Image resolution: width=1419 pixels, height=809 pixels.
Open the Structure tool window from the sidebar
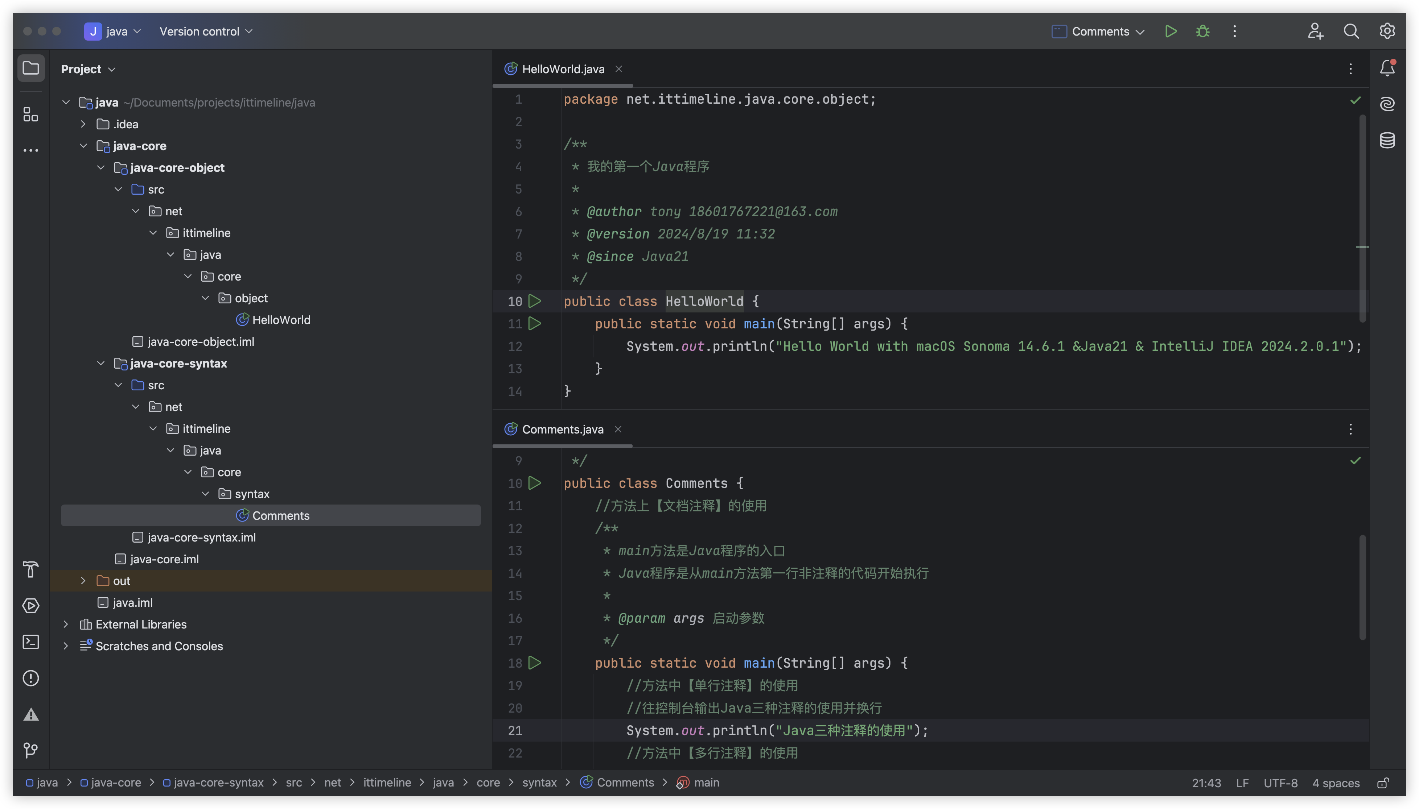(30, 115)
